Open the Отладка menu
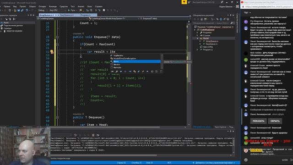293x165 pixels. [x=42, y=6]
